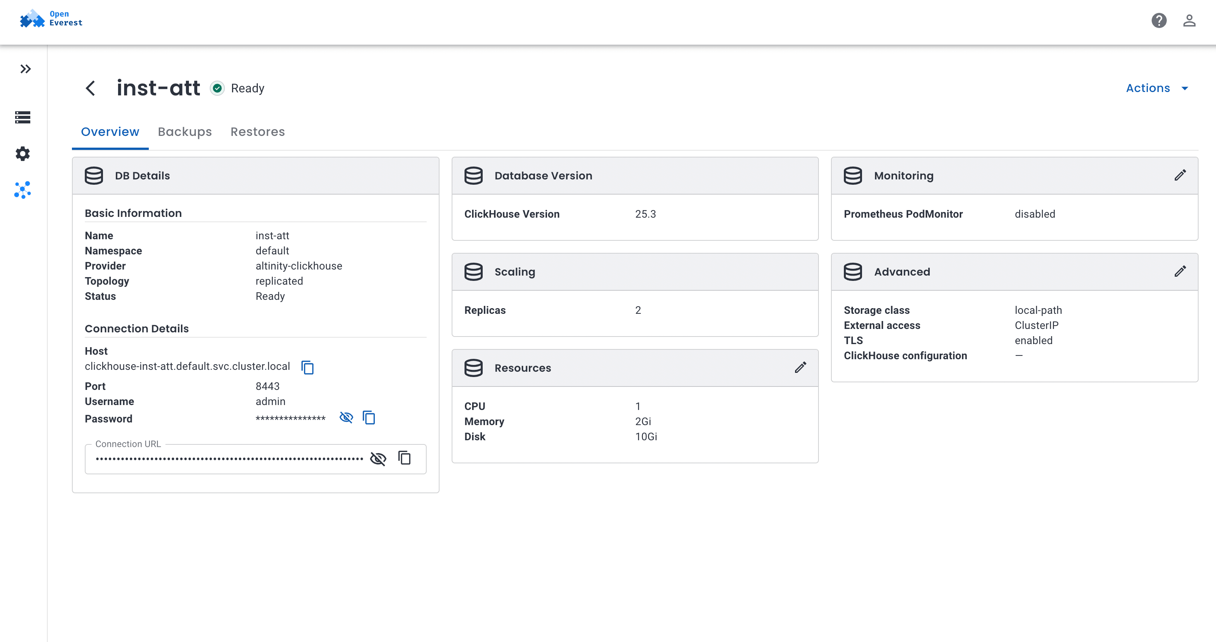The image size is (1216, 642).
Task: Click the Connection URL field
Action: pos(256,458)
